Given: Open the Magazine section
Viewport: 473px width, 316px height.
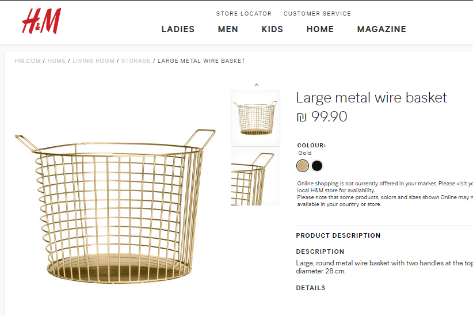Looking at the screenshot, I should [x=382, y=29].
